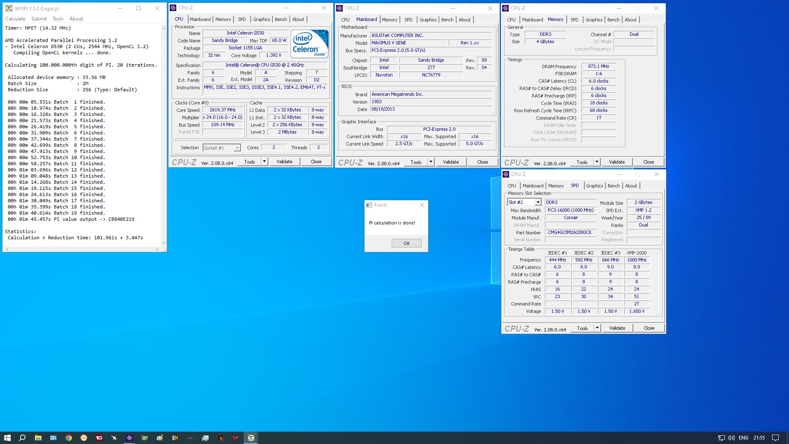
Task: Click Validate in the SPD-tab CPU-Z window
Action: click(x=617, y=328)
